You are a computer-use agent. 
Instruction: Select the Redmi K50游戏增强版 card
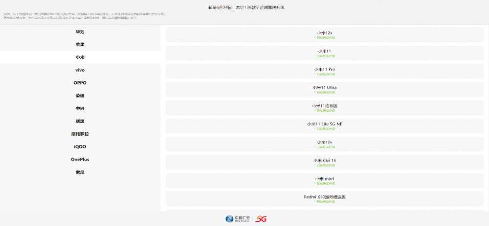(x=325, y=199)
